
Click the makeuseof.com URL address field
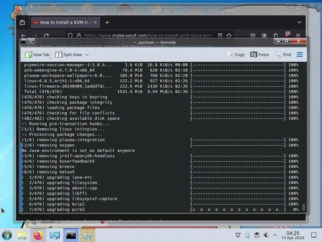pyautogui.click(x=149, y=35)
